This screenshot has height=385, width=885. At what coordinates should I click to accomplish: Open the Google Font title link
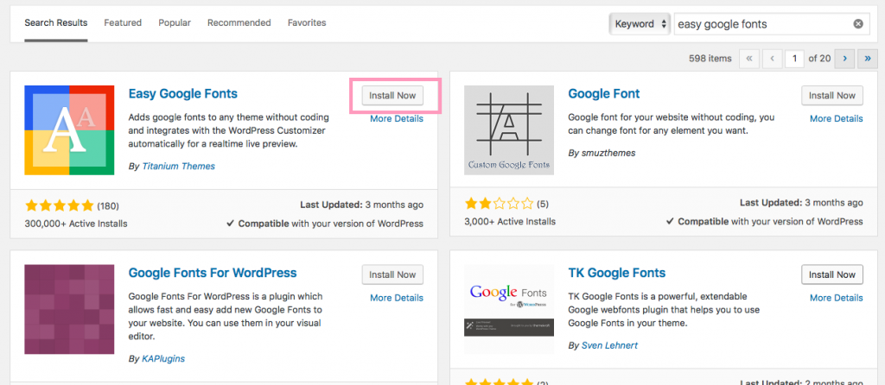coord(604,93)
